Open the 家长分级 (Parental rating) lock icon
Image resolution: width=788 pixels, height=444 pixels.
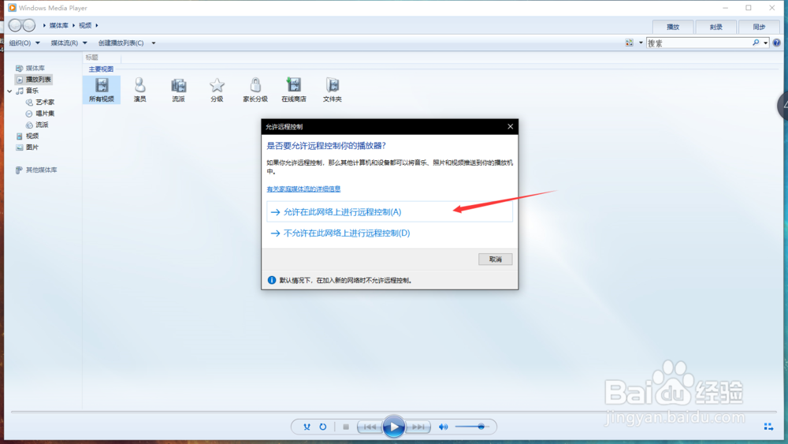[x=255, y=90]
